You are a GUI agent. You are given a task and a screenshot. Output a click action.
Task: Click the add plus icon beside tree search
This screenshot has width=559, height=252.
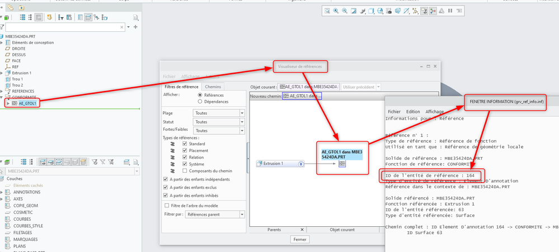coord(135,27)
